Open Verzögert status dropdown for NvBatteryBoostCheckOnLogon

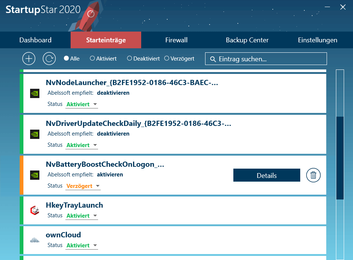click(83, 186)
